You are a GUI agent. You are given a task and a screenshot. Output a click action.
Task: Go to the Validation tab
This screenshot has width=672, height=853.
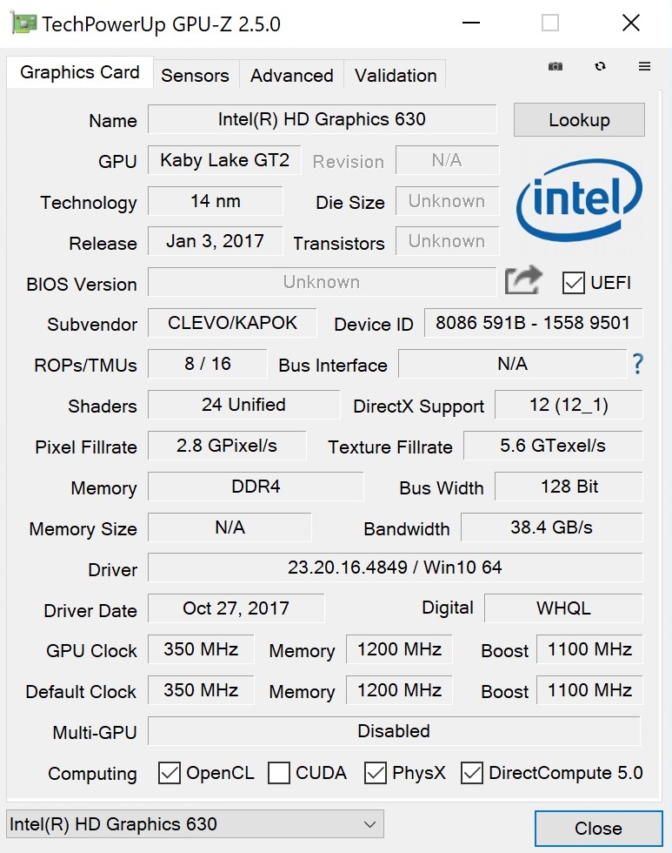(x=396, y=76)
